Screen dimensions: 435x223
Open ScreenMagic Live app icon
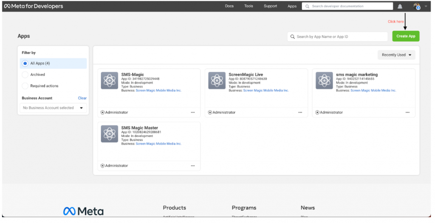point(217,81)
